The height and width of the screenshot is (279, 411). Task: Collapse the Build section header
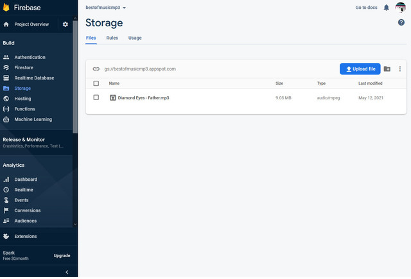(8, 43)
